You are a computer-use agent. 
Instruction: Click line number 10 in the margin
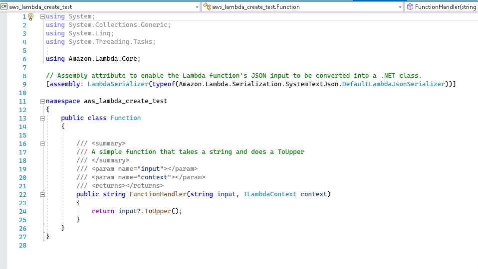pos(22,93)
